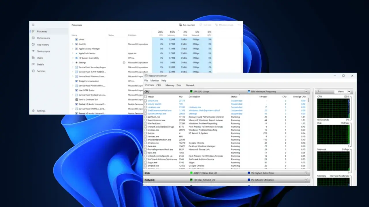Click the green CPU Usage indicator square
Viewport: 369px width, 207px height.
pyautogui.click(x=191, y=91)
